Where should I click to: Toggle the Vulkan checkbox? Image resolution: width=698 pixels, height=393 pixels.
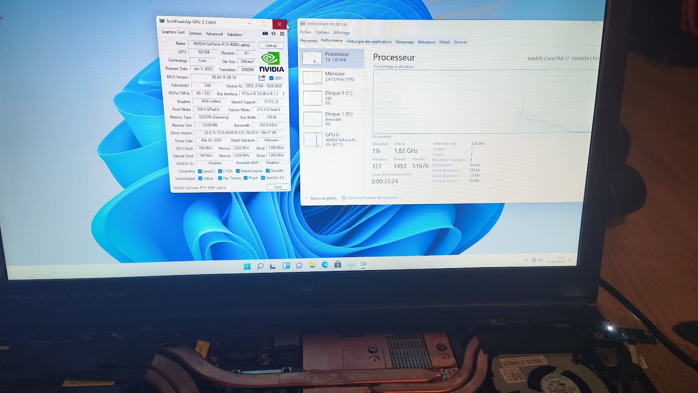[x=200, y=178]
